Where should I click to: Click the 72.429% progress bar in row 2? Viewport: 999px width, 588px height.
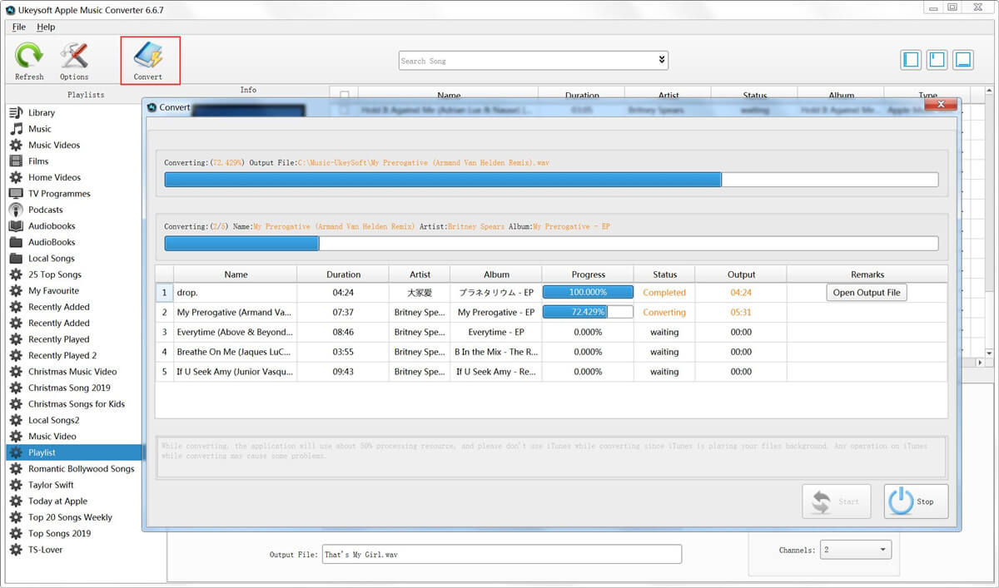(588, 312)
